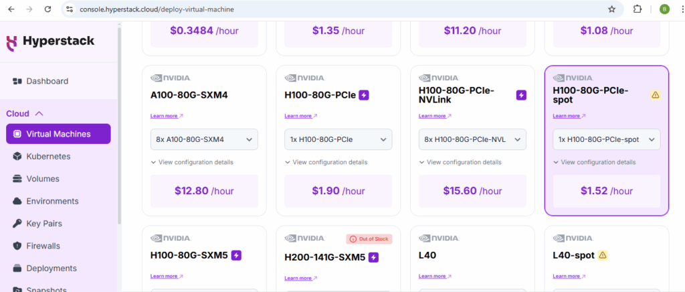Click the Volumes stack icon
This screenshot has height=292, width=685.
click(x=17, y=179)
